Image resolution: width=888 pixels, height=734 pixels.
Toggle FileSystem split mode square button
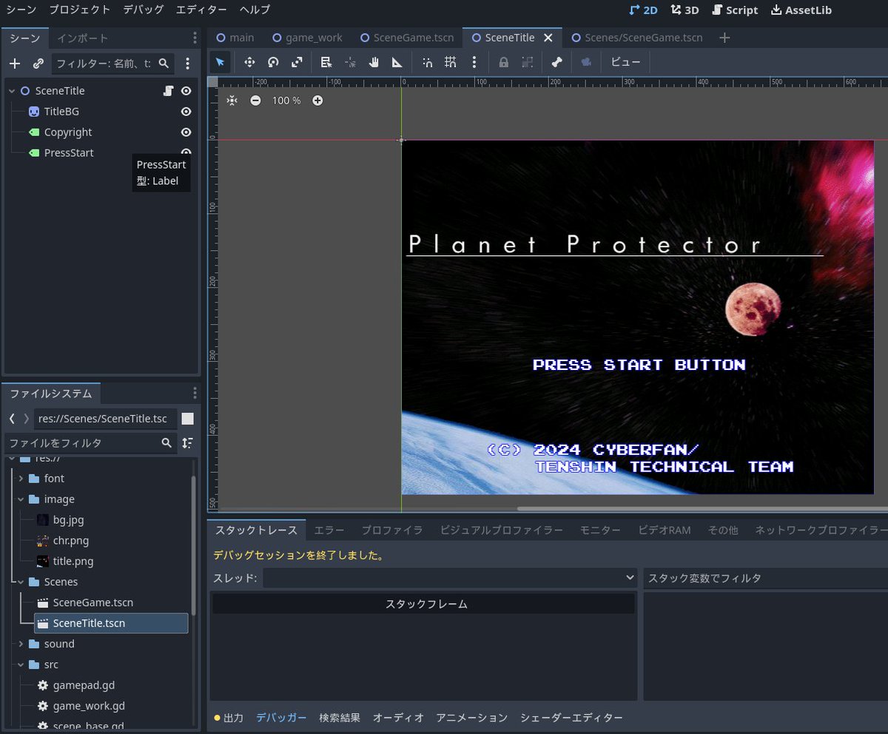(x=188, y=419)
